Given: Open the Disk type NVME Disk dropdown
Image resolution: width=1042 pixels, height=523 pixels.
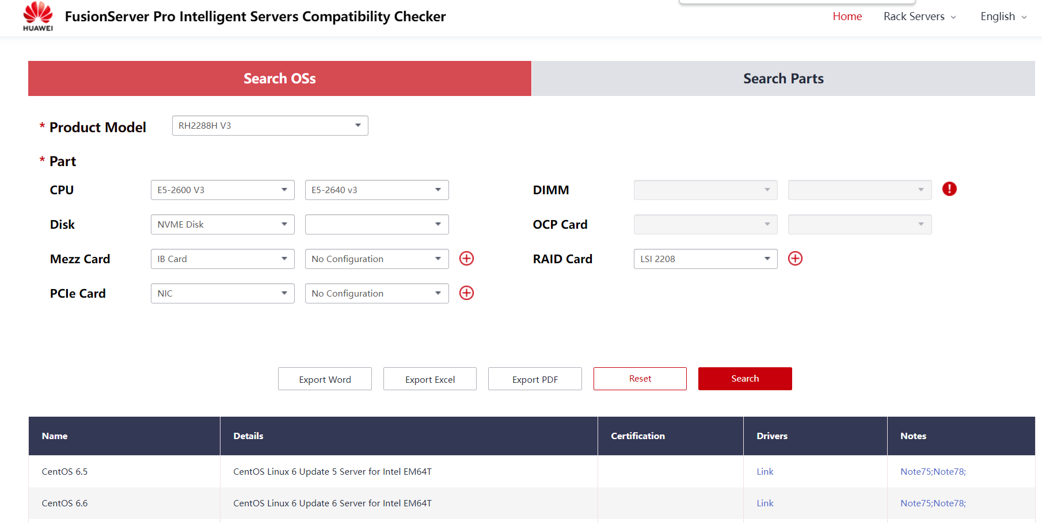Looking at the screenshot, I should tap(223, 225).
